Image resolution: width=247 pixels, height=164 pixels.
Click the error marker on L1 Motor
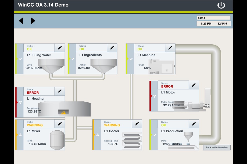[155, 96]
